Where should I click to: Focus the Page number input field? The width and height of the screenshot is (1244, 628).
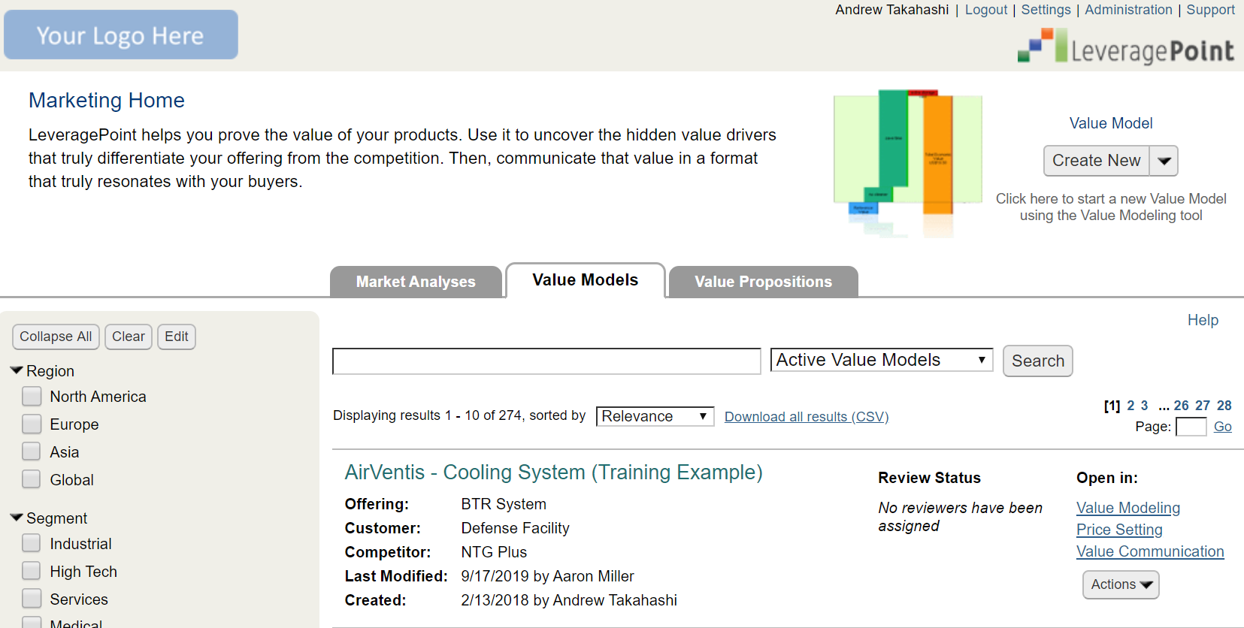(1191, 427)
